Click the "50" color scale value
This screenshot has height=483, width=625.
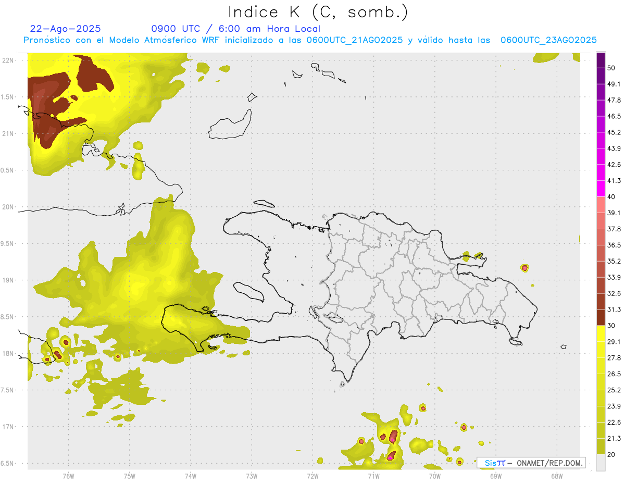612,68
